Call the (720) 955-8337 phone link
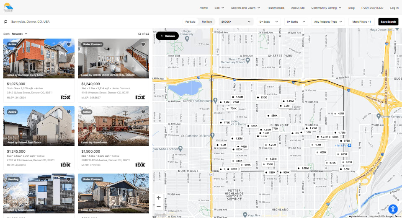Image resolution: width=402 pixels, height=218 pixels. point(372,8)
